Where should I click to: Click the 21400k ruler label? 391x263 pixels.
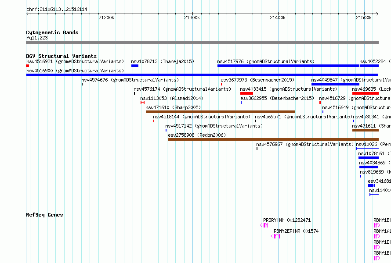[278, 18]
